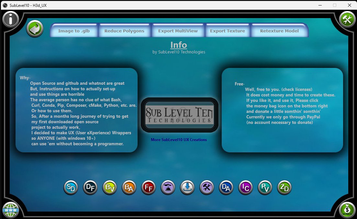The image size is (357, 219).
Task: Click the Sub Level Ten Technologies logo
Action: pos(179,115)
